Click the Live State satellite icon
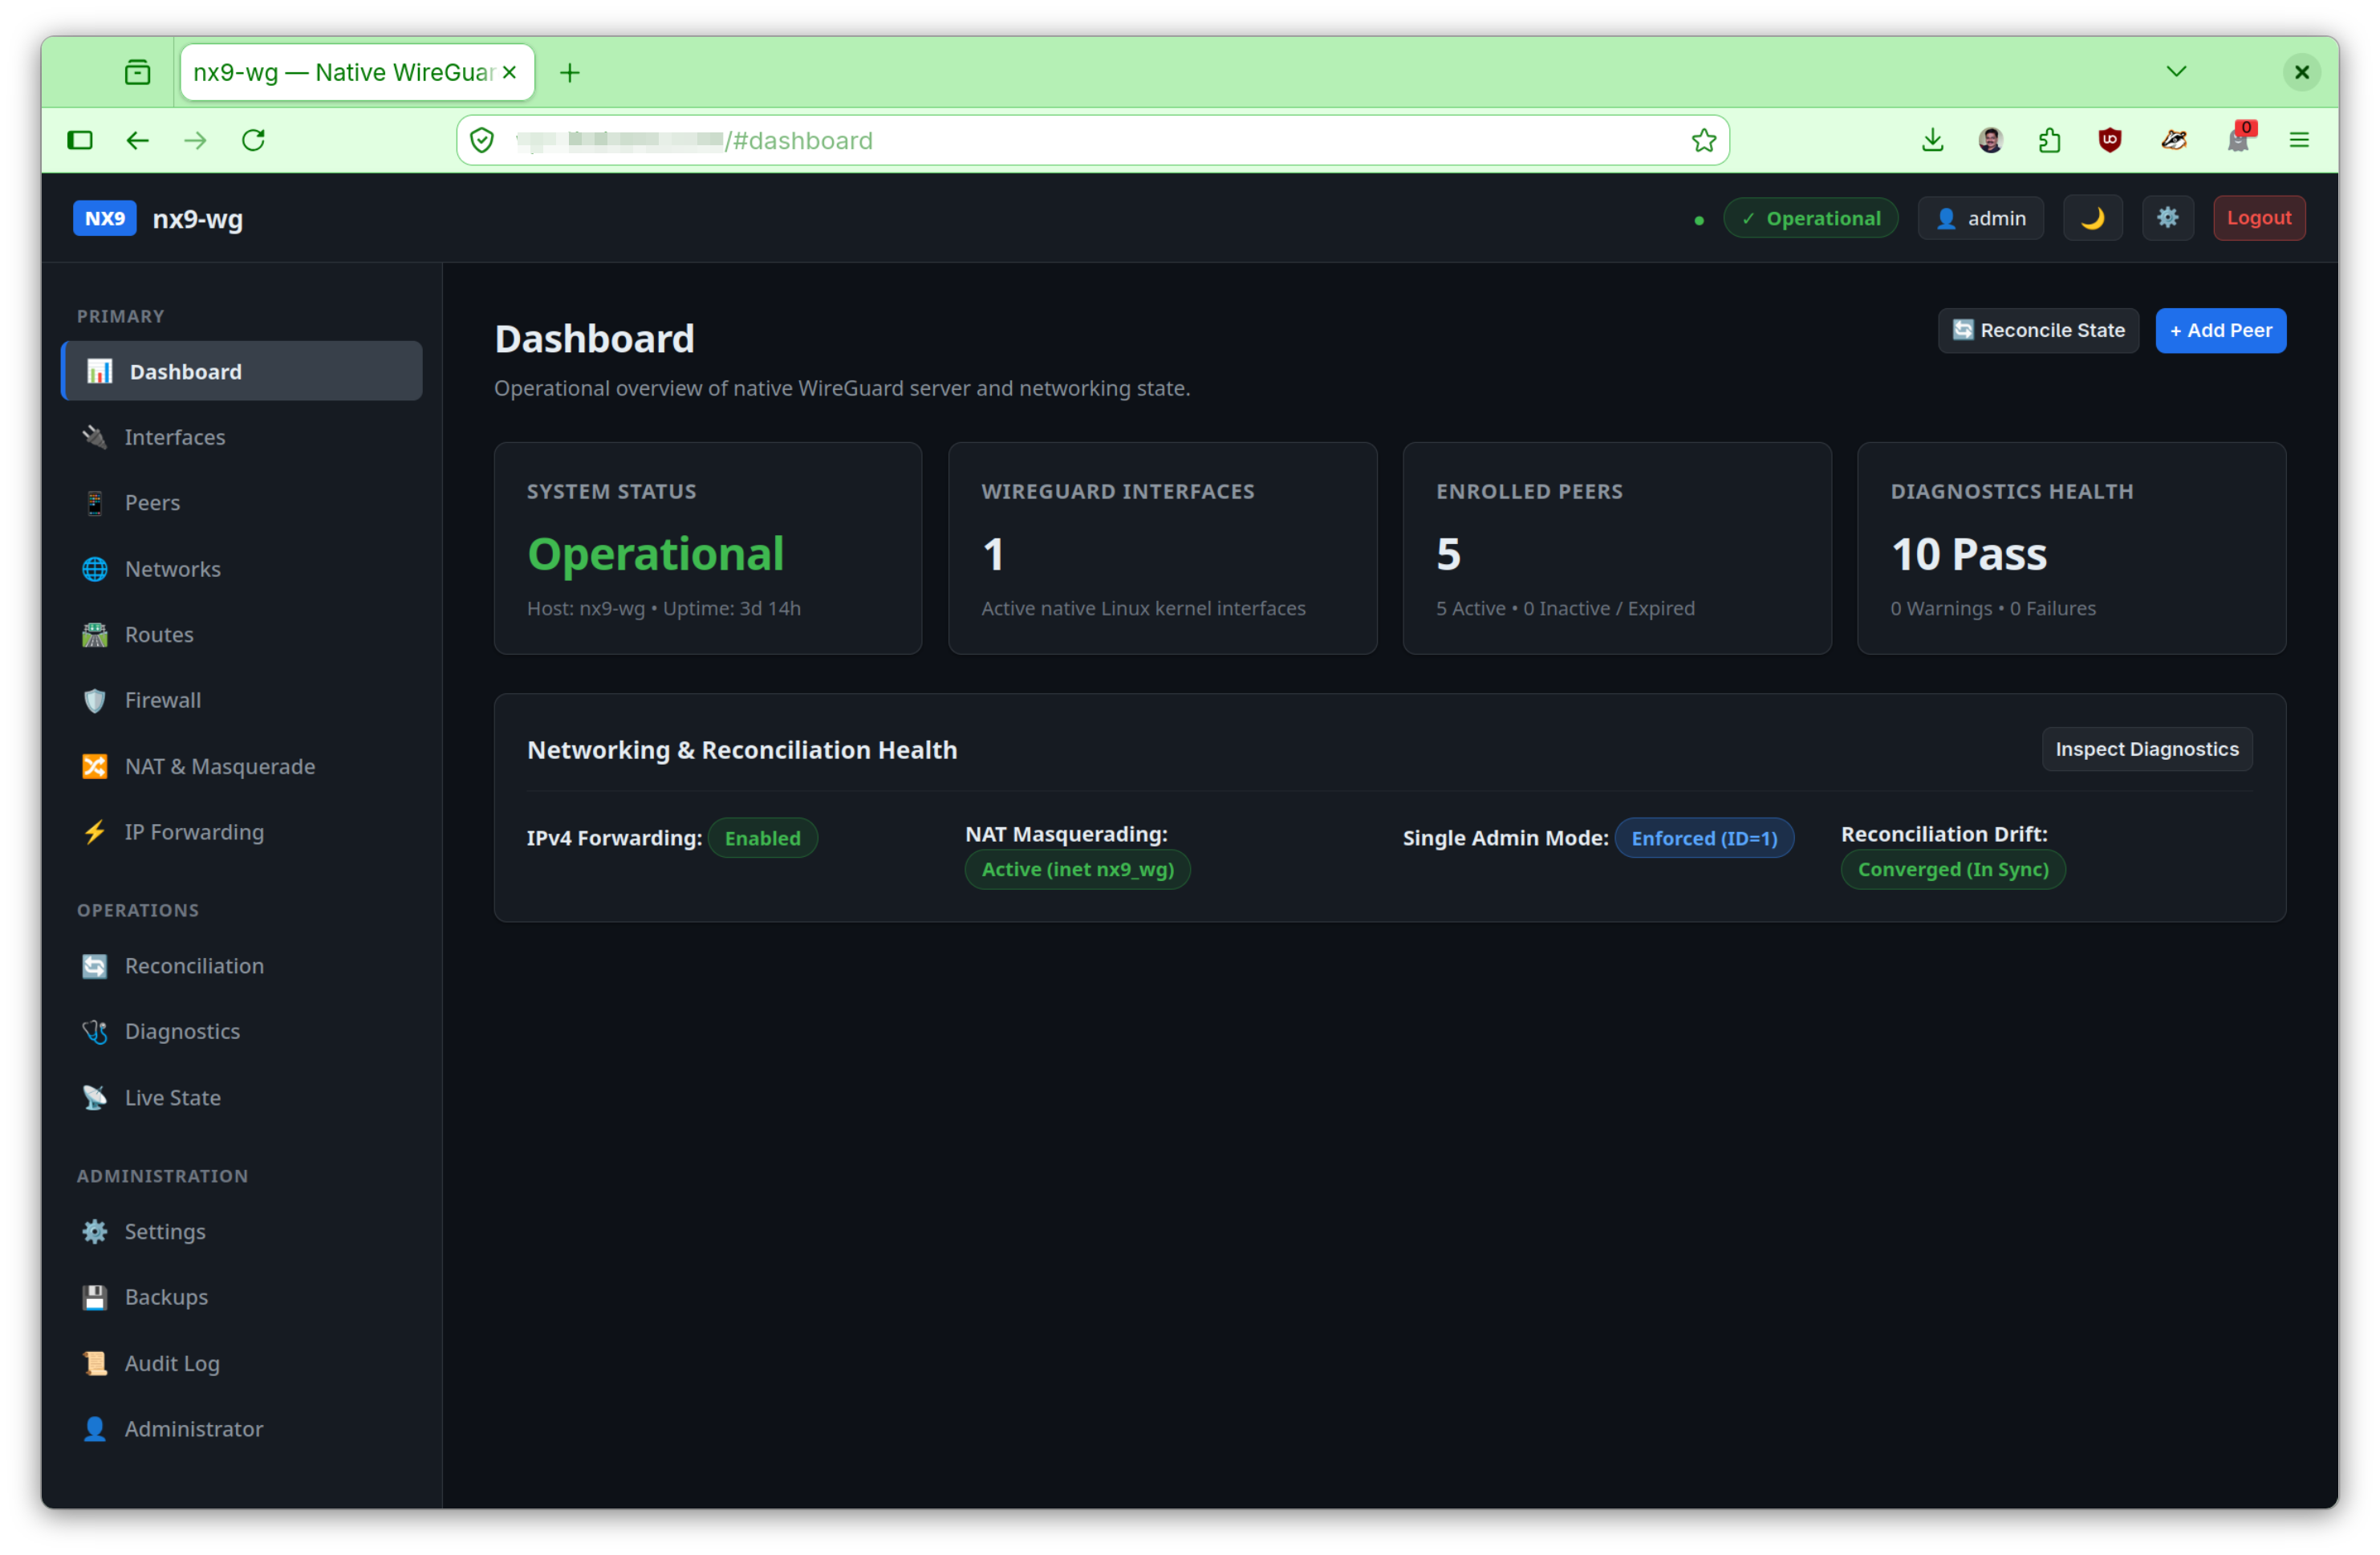The width and height of the screenshot is (2380, 1555). [x=95, y=1097]
